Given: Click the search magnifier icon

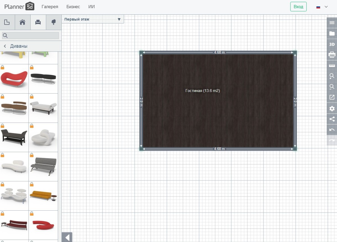Looking at the screenshot, I should pos(5,36).
